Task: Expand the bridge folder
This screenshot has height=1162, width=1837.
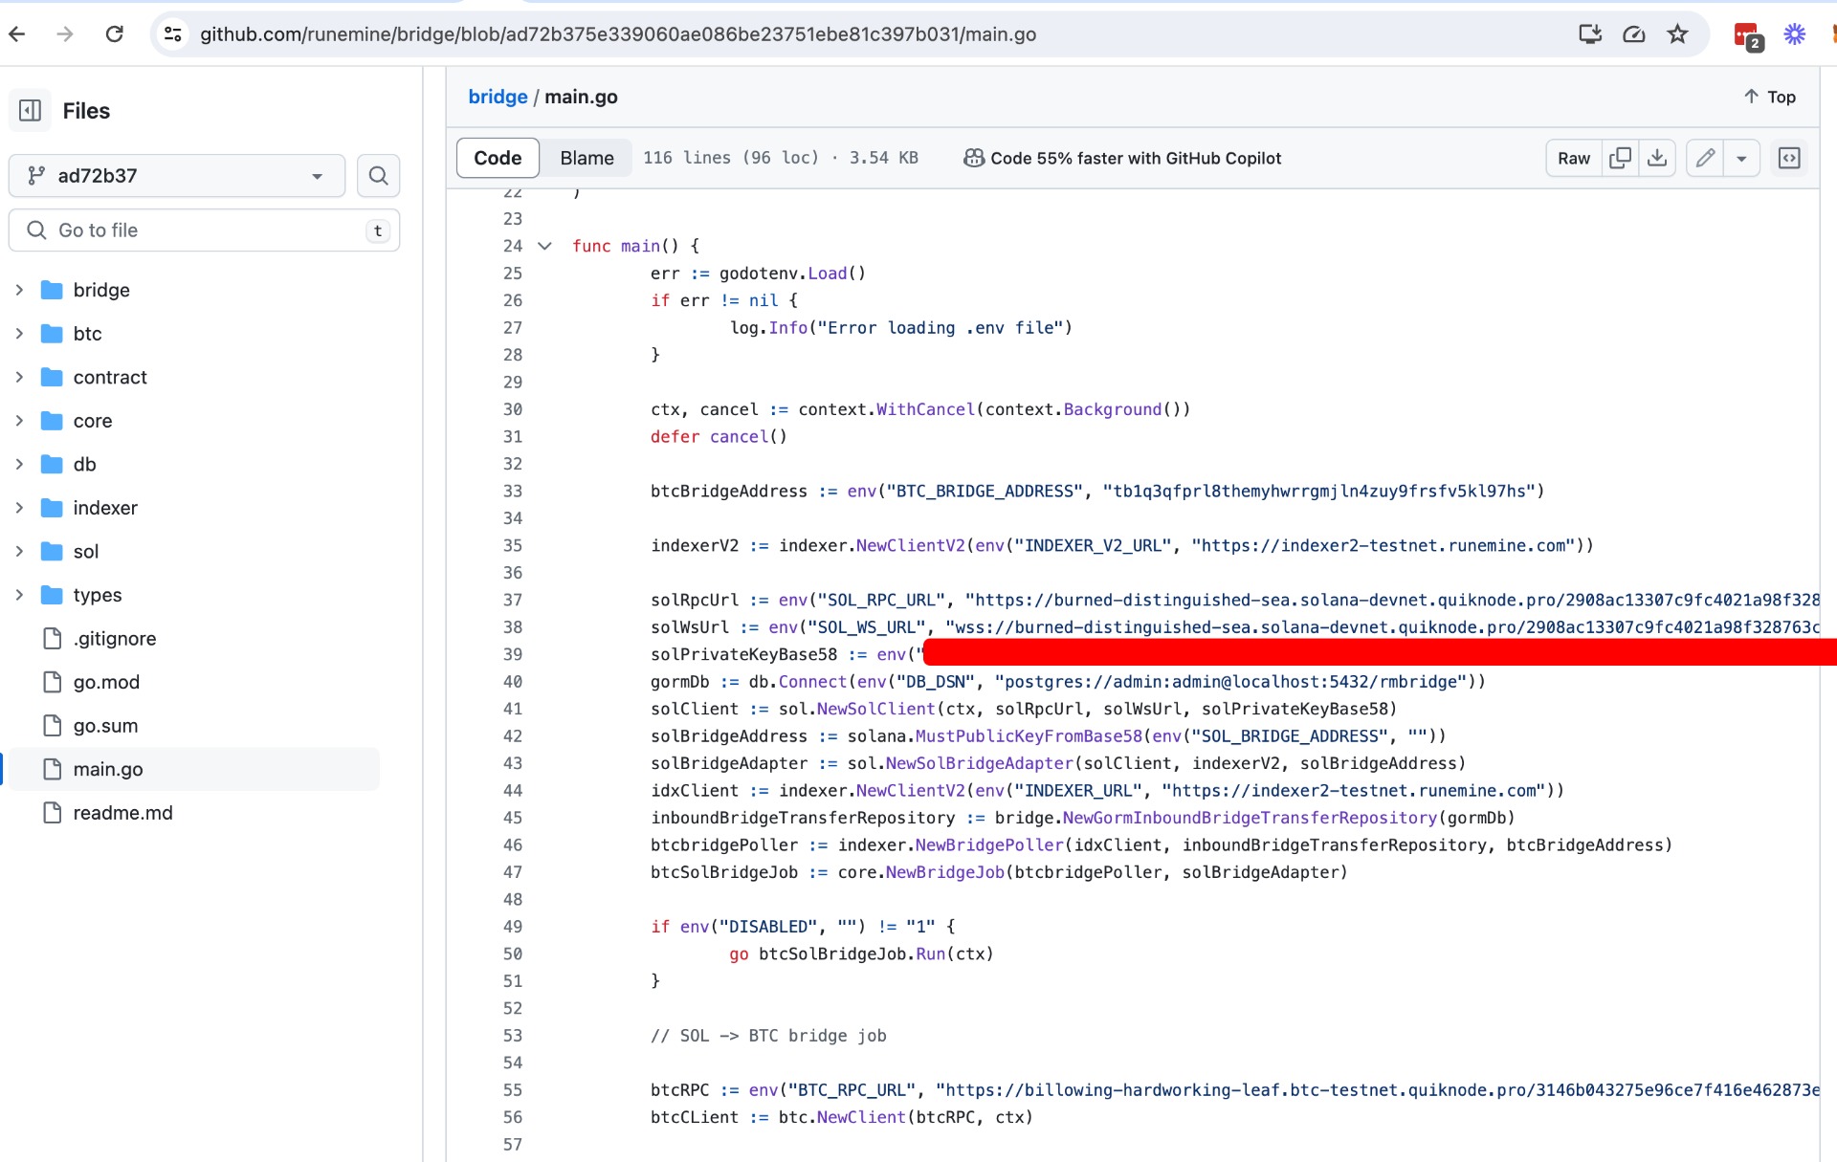Action: pyautogui.click(x=19, y=290)
